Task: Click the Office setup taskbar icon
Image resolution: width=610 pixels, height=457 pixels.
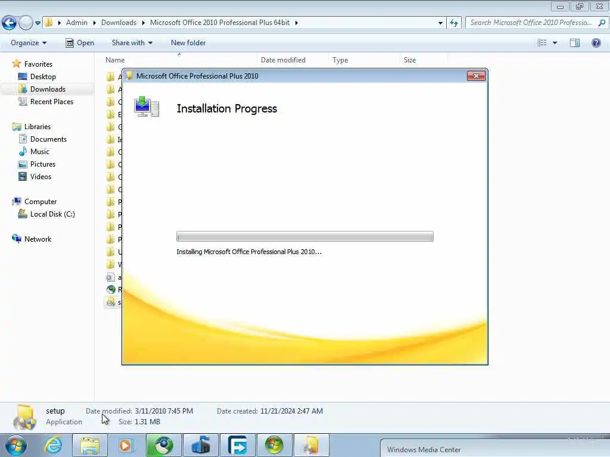Action: [311, 445]
